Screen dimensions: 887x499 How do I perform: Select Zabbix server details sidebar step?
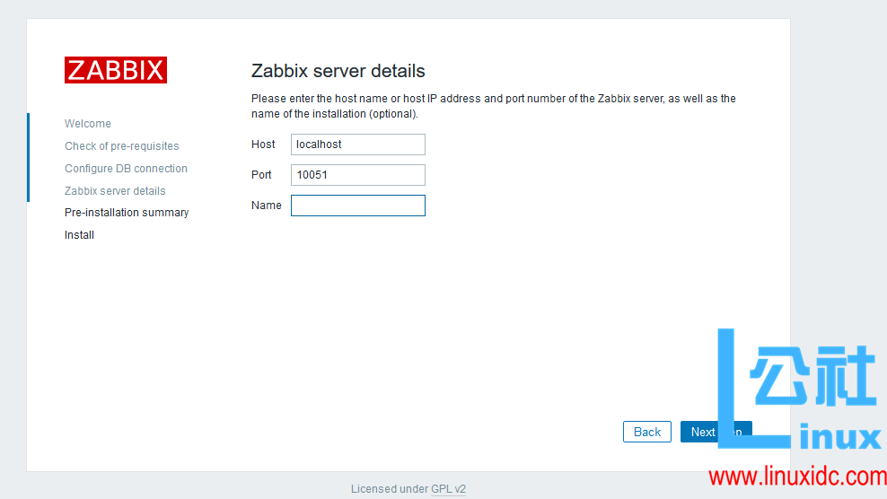(115, 191)
